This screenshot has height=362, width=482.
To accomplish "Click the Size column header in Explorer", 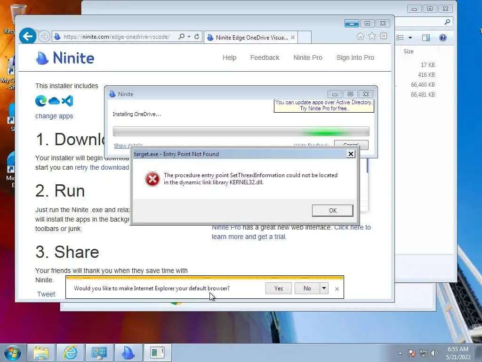I will point(409,51).
